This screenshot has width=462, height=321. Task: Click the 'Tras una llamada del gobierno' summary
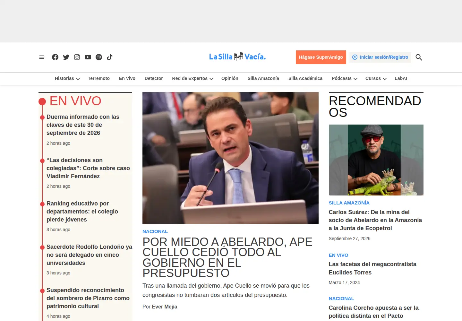(226, 291)
